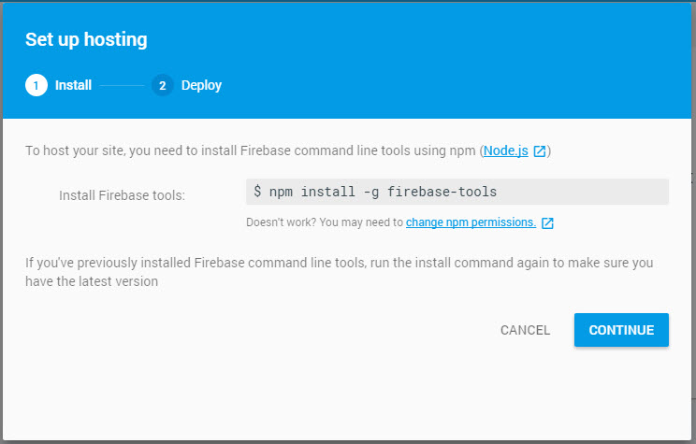Click the connector line between Install and Deploy
Viewport: 696px width, 444px height.
click(x=122, y=85)
